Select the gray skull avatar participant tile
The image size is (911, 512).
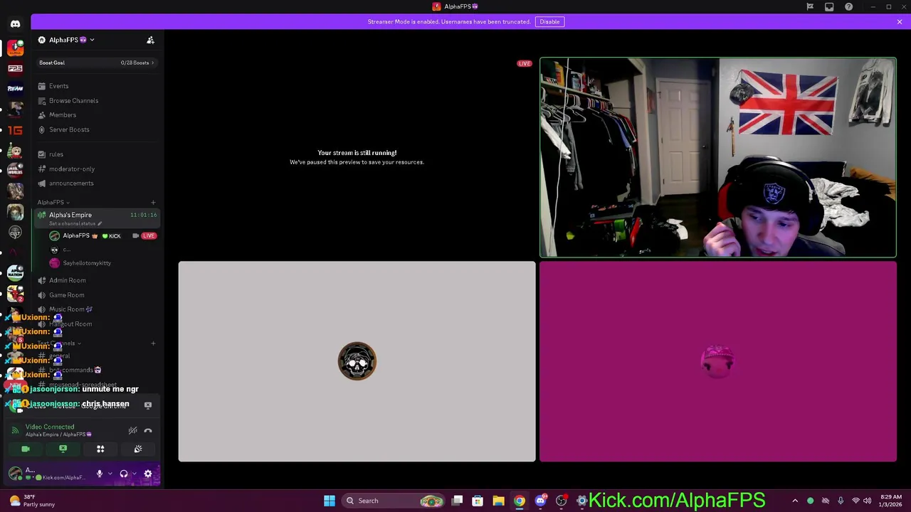[x=357, y=361]
